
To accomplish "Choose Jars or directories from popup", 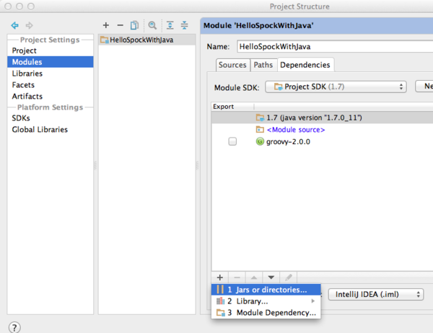I will (266, 290).
